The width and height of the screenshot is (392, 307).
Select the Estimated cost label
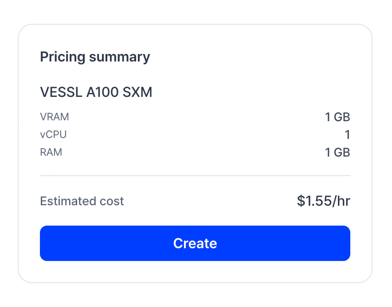pyautogui.click(x=82, y=201)
